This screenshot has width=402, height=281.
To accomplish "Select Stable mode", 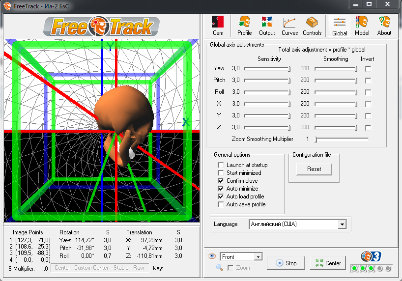I will [121, 268].
